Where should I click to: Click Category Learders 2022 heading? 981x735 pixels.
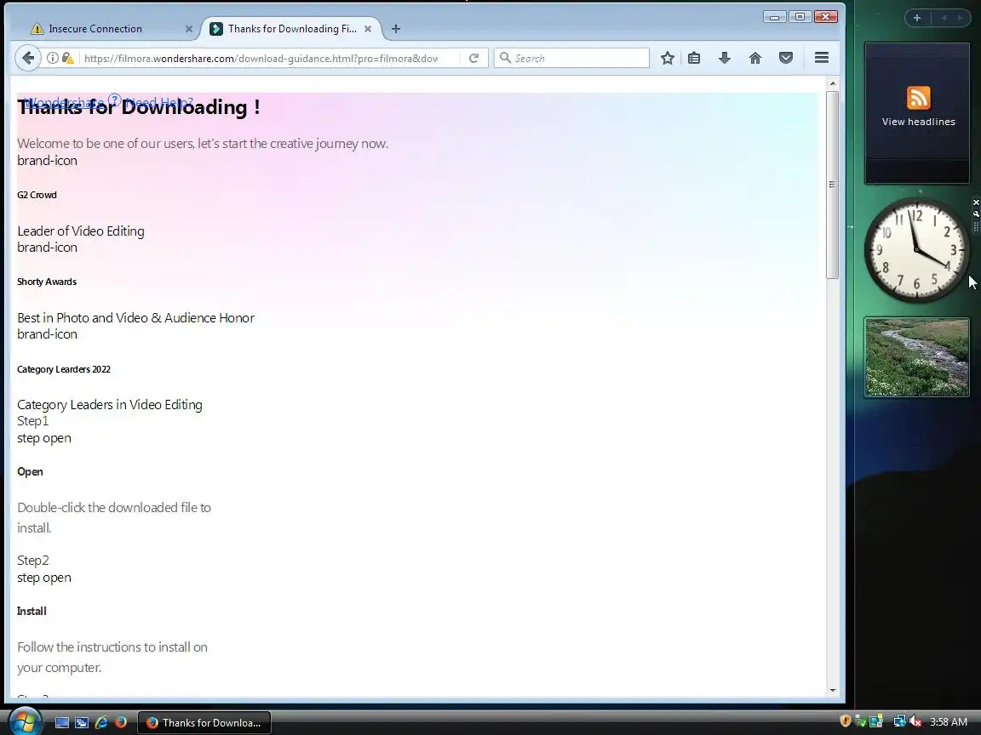(64, 369)
